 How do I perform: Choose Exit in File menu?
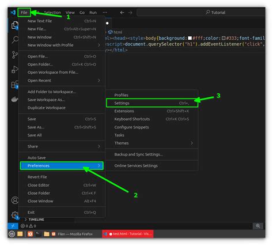pos(62,213)
